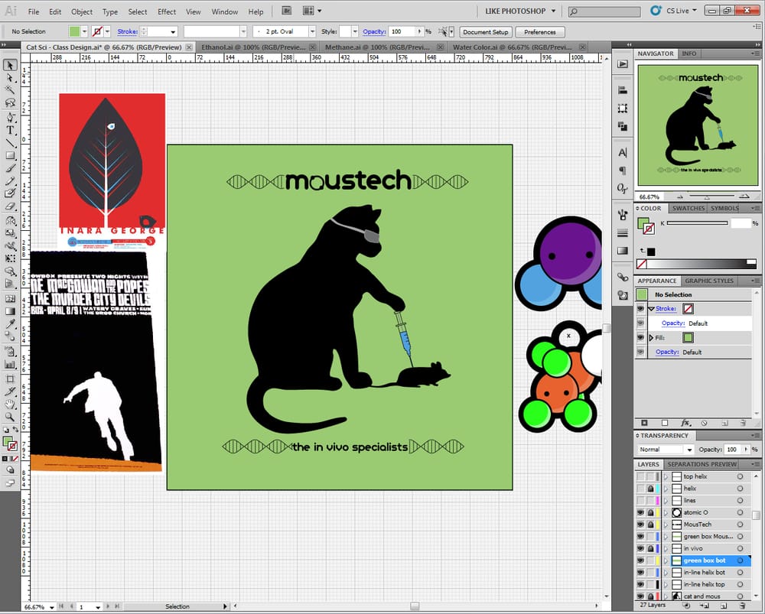Click the Fill swatch in control bar

point(74,31)
